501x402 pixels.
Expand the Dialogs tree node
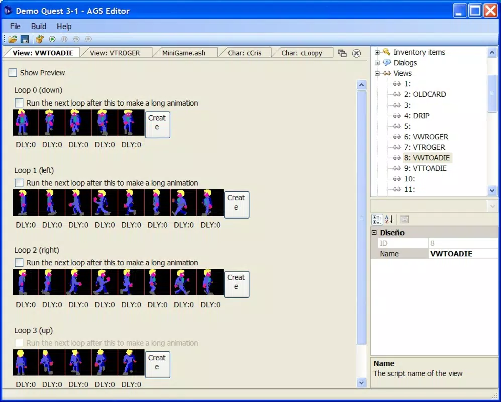click(377, 63)
